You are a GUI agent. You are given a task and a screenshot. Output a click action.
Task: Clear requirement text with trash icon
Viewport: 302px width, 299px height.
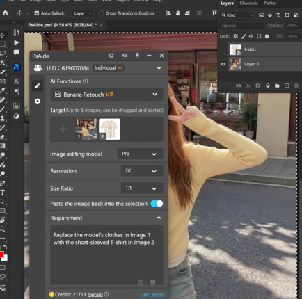tap(152, 282)
